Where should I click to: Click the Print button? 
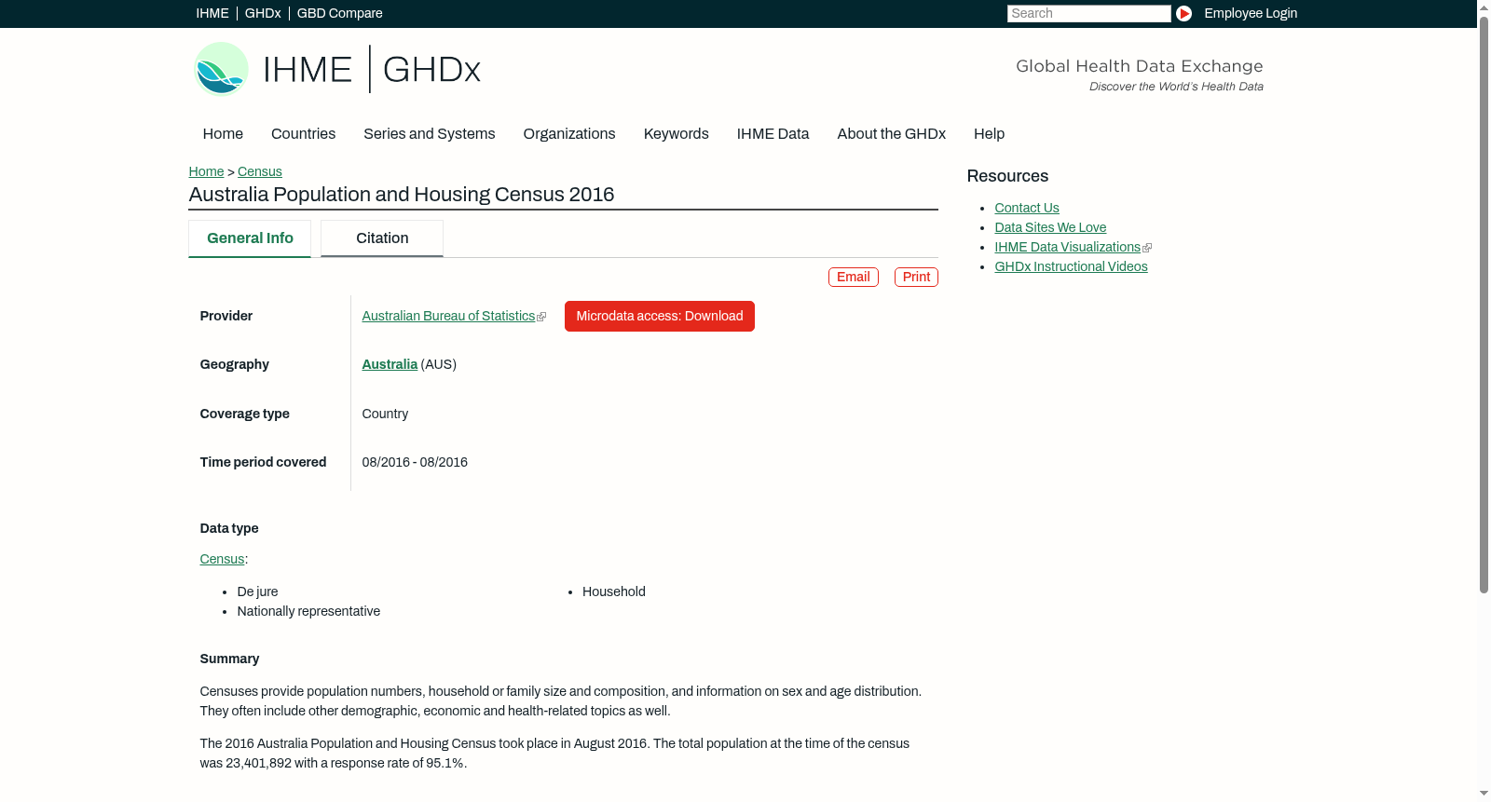coord(916,277)
